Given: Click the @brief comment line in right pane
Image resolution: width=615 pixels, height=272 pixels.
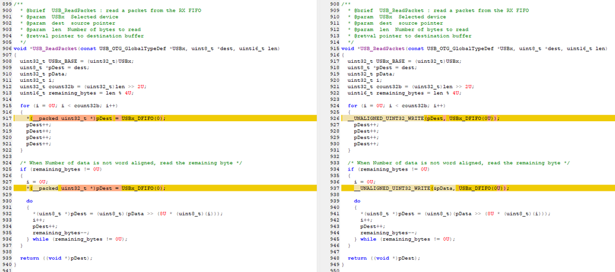Looking at the screenshot, I should point(438,10).
